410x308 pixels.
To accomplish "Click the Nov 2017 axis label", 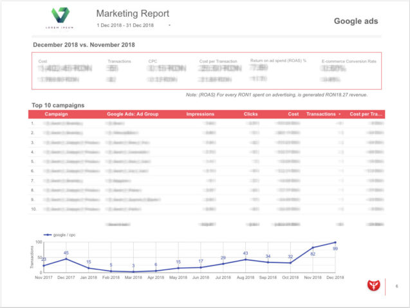I will (x=44, y=277).
